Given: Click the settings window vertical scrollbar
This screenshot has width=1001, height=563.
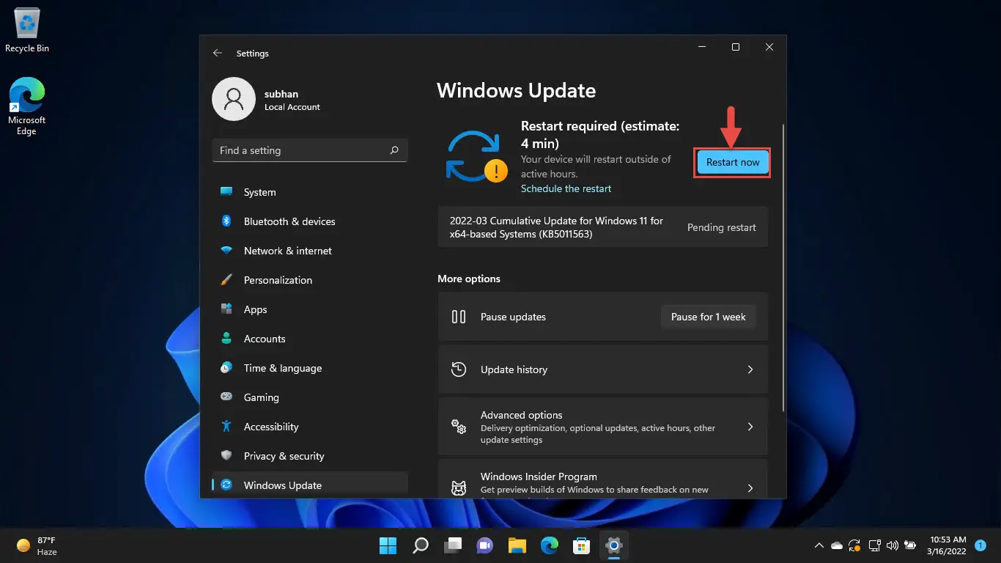Looking at the screenshot, I should (784, 268).
